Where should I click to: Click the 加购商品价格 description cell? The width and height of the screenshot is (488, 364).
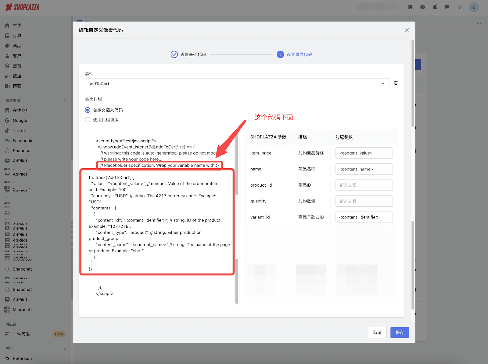(x=311, y=153)
